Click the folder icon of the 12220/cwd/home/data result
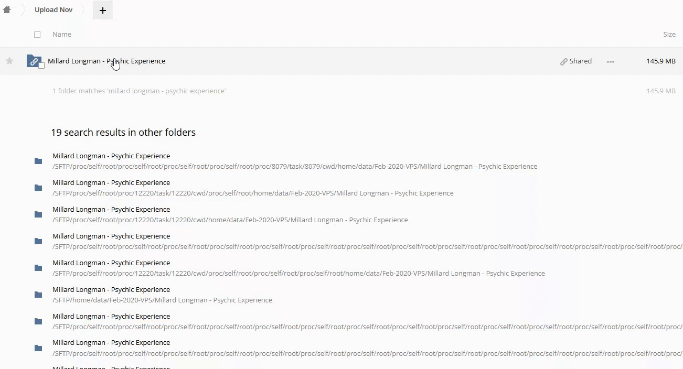The height and width of the screenshot is (369, 683). click(38, 214)
